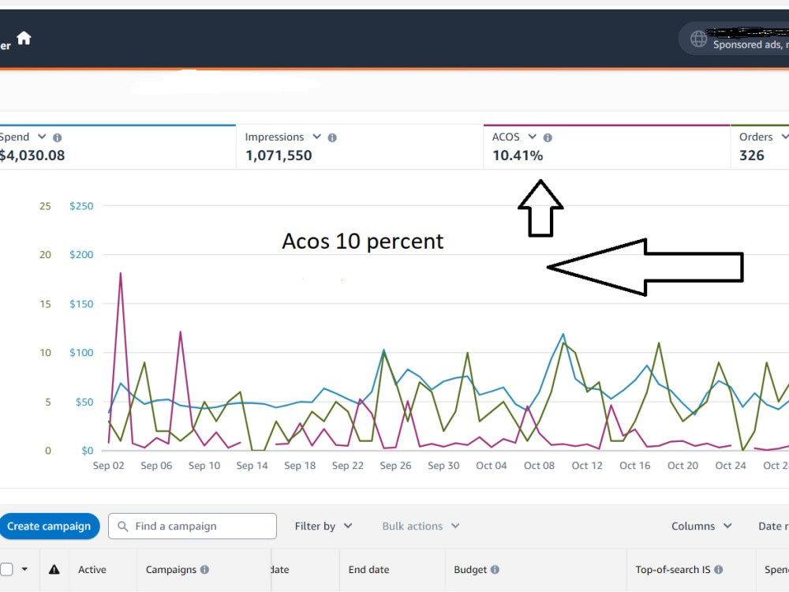
Task: Select the Impressions metric card
Action: [360, 147]
